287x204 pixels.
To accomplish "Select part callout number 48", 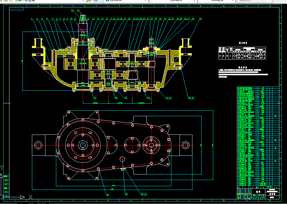I will (x=108, y=194).
